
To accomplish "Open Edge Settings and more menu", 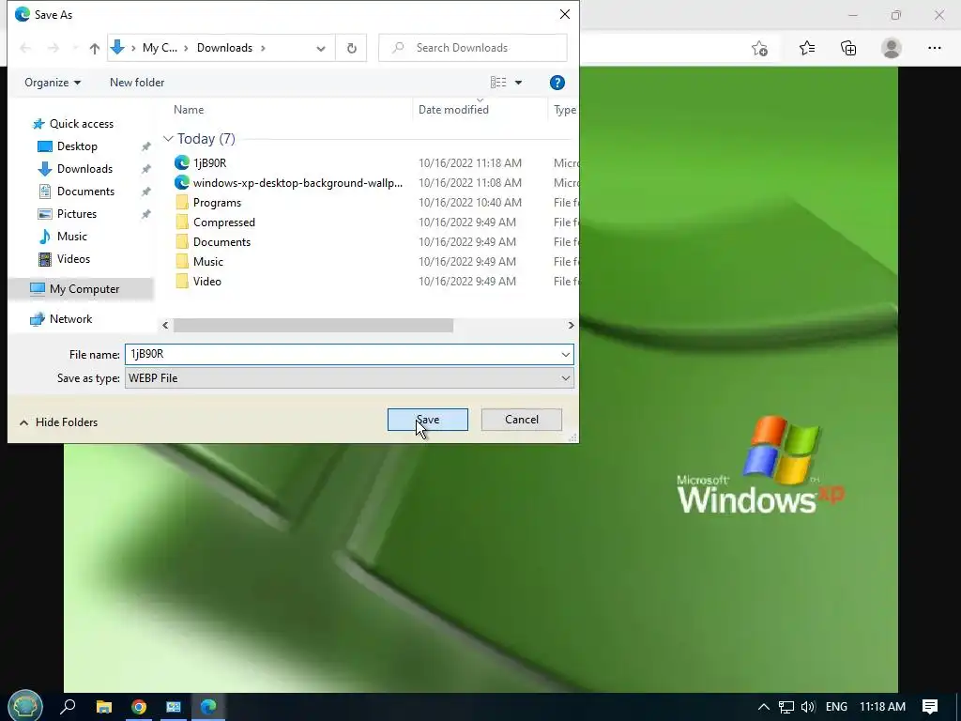I will (934, 48).
